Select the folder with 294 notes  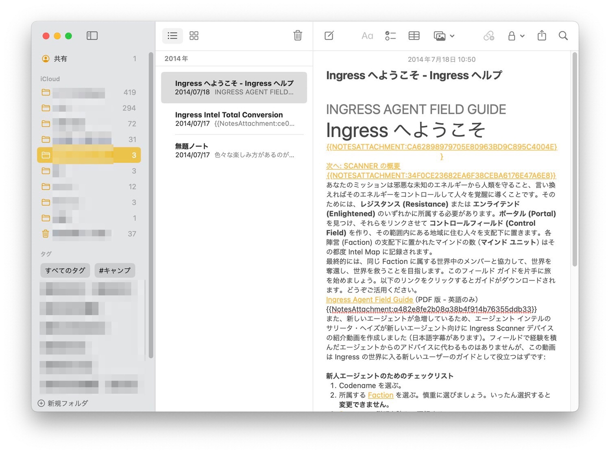[x=89, y=108]
